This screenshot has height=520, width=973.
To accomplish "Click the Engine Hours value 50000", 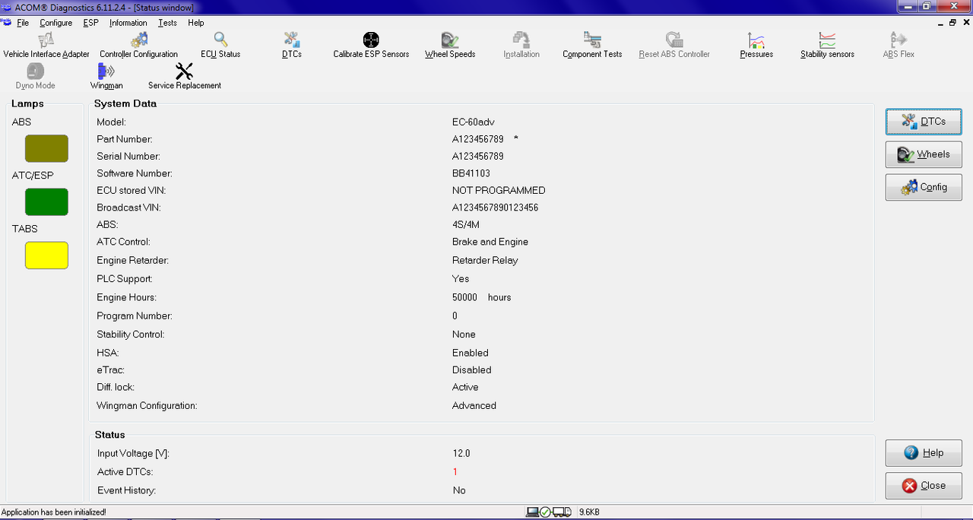I will pyautogui.click(x=464, y=297).
